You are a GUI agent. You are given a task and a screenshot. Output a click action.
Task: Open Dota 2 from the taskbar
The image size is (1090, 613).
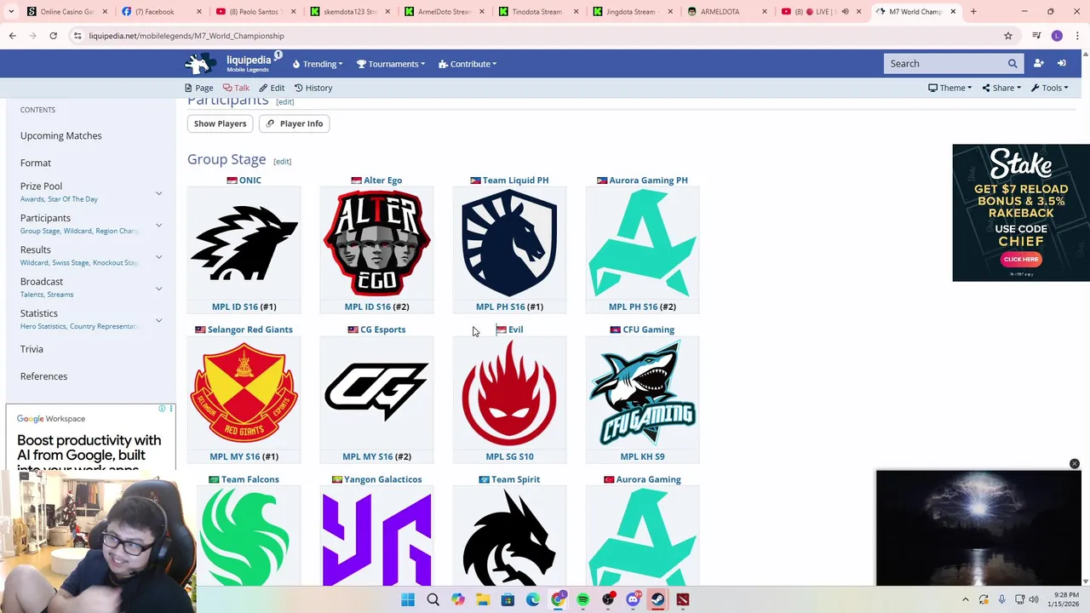(x=682, y=599)
